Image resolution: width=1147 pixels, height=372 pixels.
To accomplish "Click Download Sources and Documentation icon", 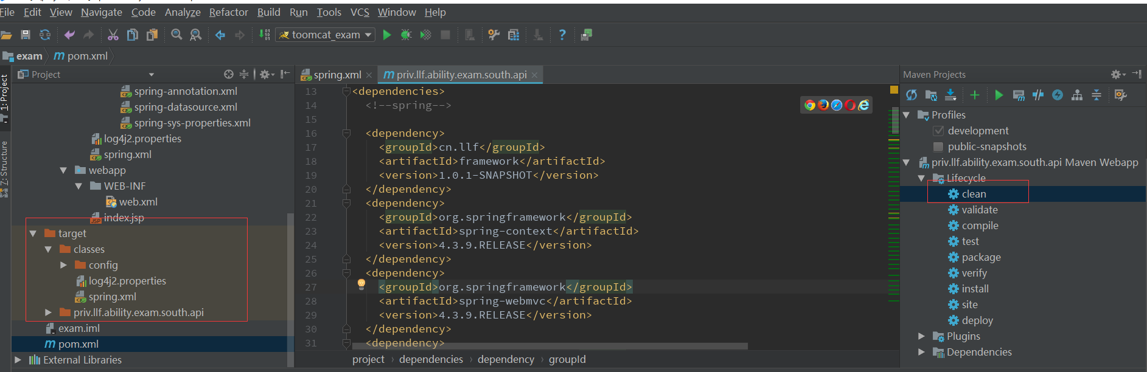I will coord(950,95).
